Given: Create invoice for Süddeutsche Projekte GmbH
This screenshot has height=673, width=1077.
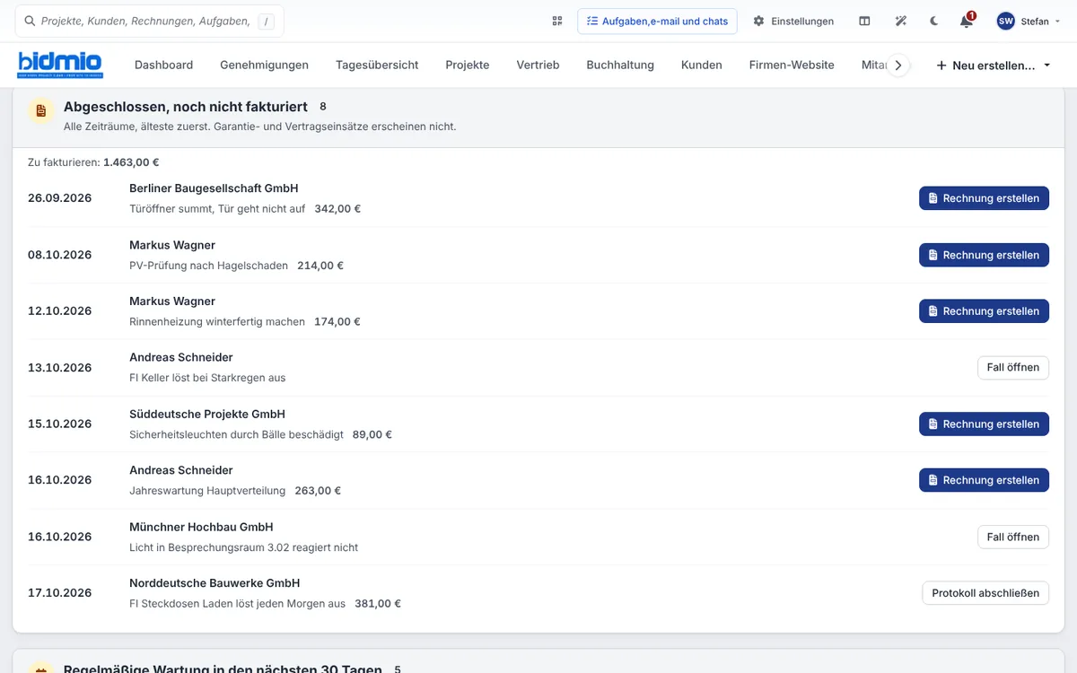Looking at the screenshot, I should click(x=984, y=424).
